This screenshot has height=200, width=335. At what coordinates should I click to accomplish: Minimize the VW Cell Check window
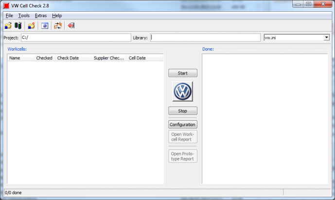298,4
